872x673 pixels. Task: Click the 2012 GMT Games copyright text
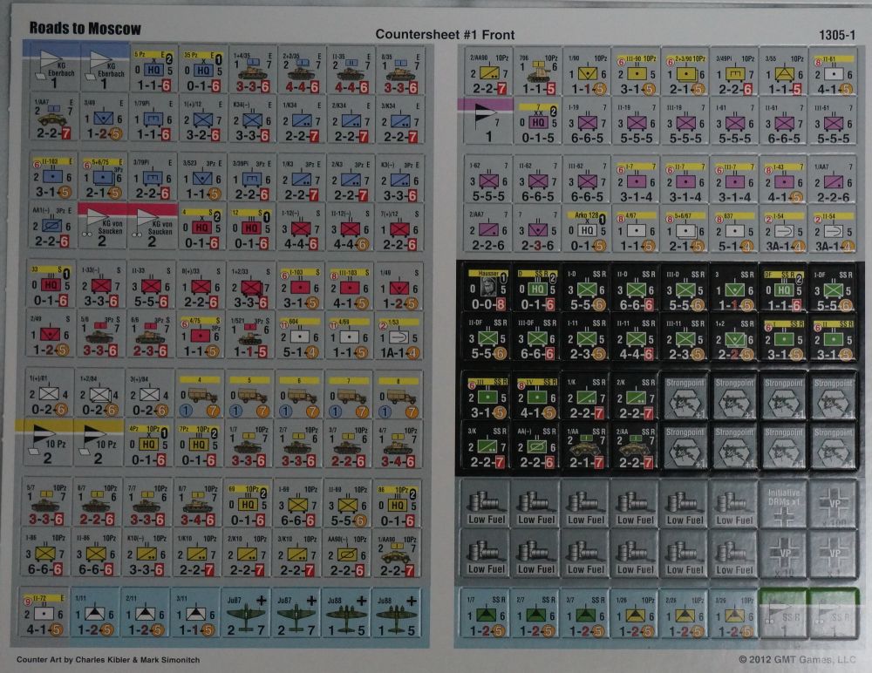tap(798, 660)
